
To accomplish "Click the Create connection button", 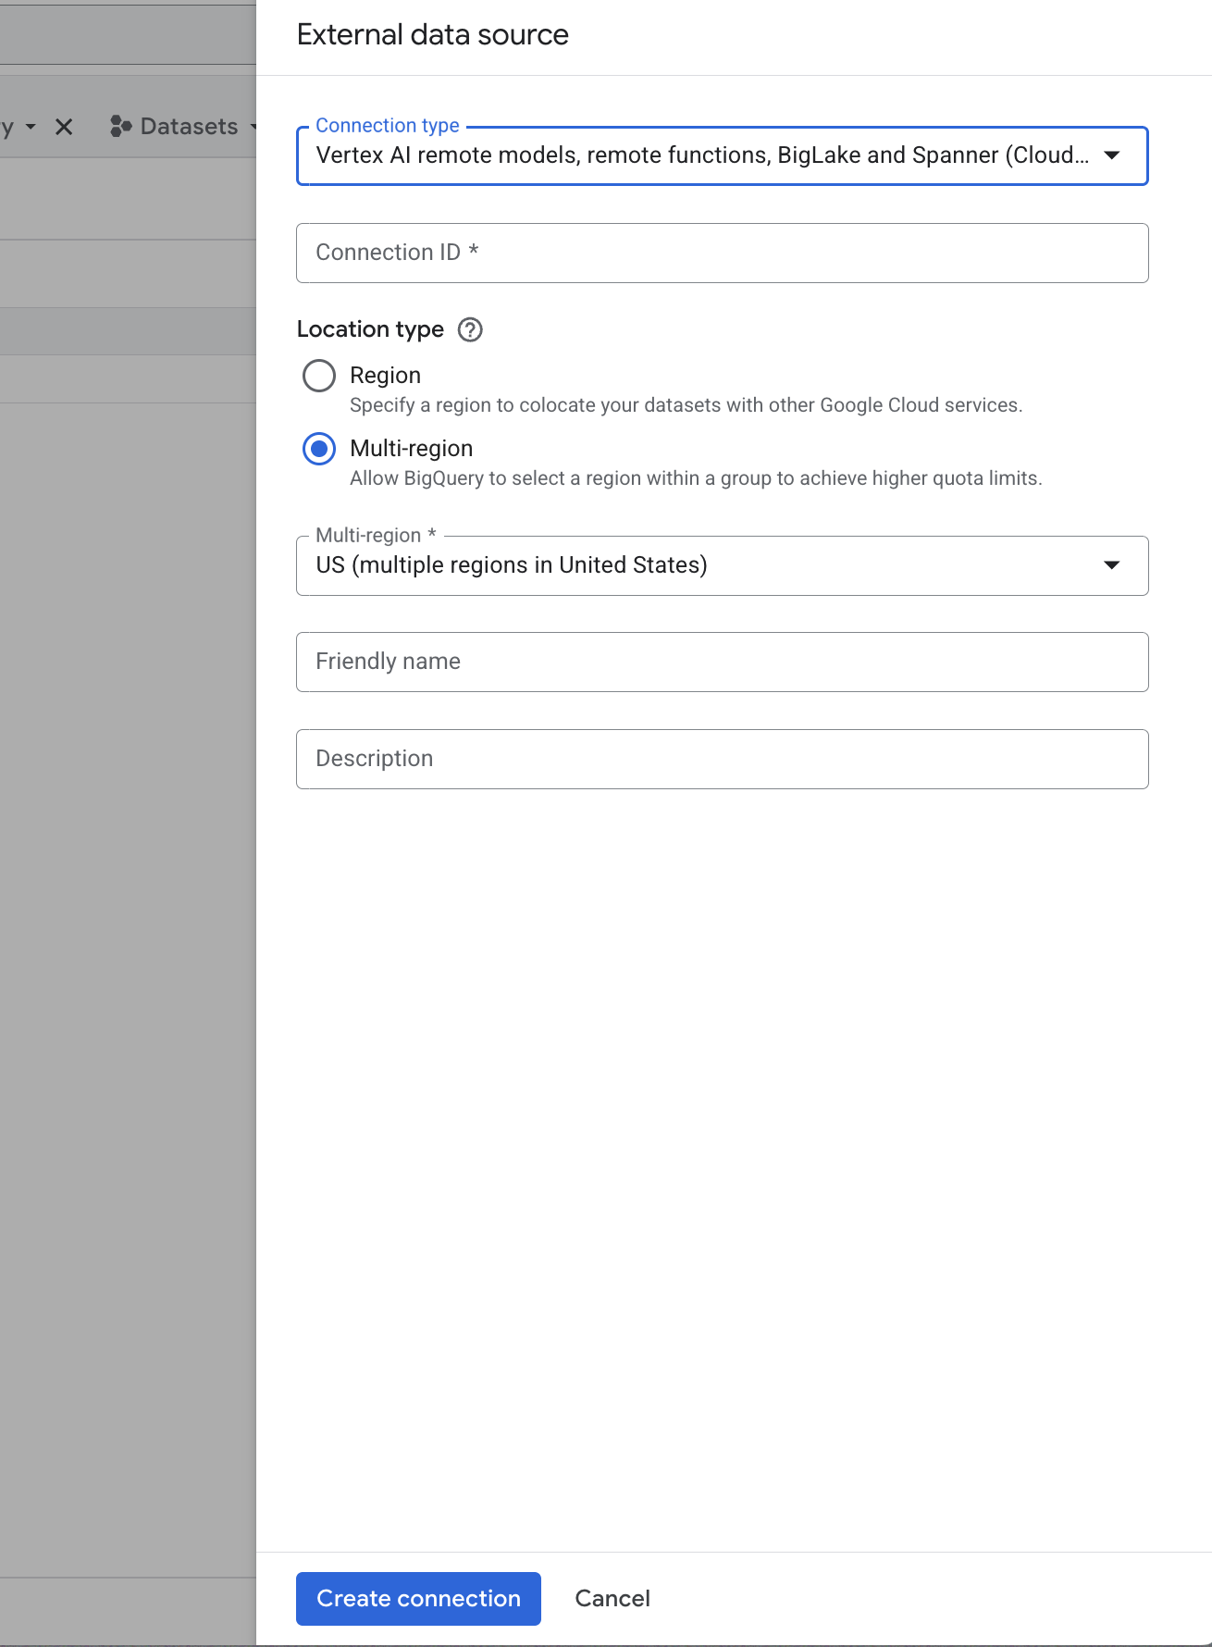I will (418, 1598).
